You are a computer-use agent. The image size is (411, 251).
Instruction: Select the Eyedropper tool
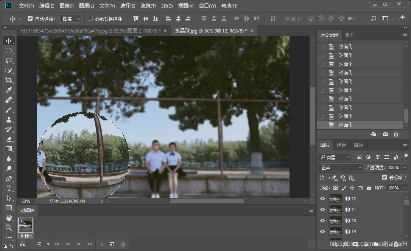[9, 90]
